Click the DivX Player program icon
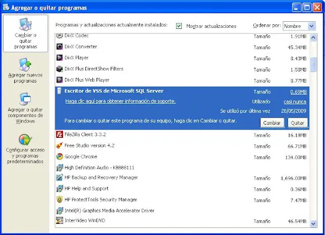The image size is (325, 235). click(59, 57)
